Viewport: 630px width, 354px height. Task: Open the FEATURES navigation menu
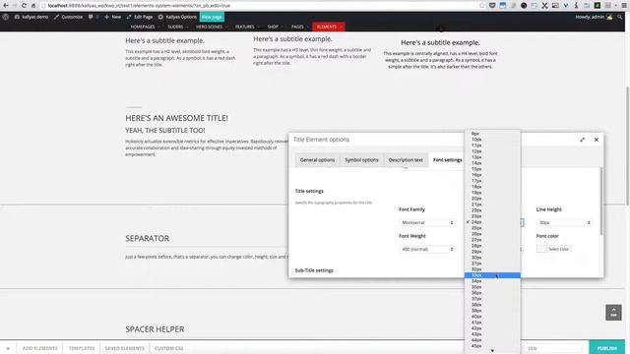tap(247, 27)
